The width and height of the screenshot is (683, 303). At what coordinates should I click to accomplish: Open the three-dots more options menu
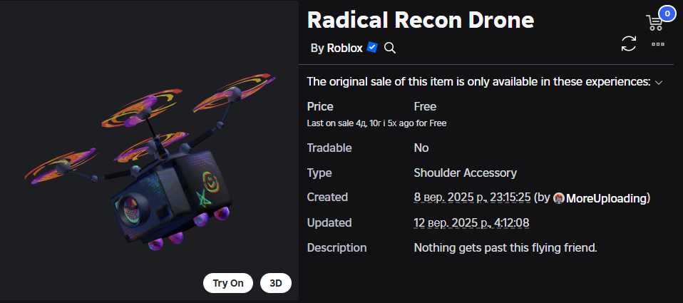point(658,44)
